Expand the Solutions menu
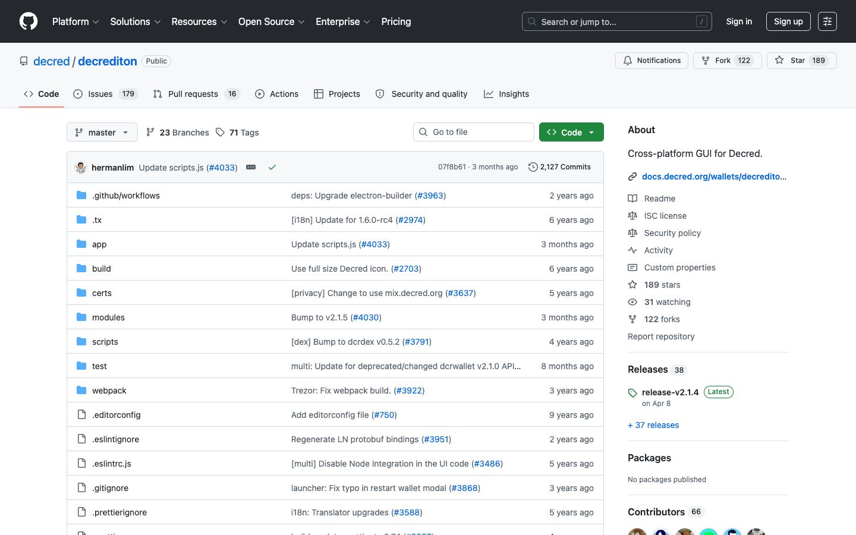This screenshot has height=535, width=856. coord(136,21)
